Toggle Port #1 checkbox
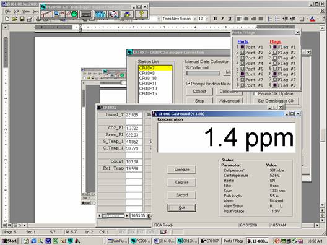Screen dimensions: 327x245 point(242,47)
